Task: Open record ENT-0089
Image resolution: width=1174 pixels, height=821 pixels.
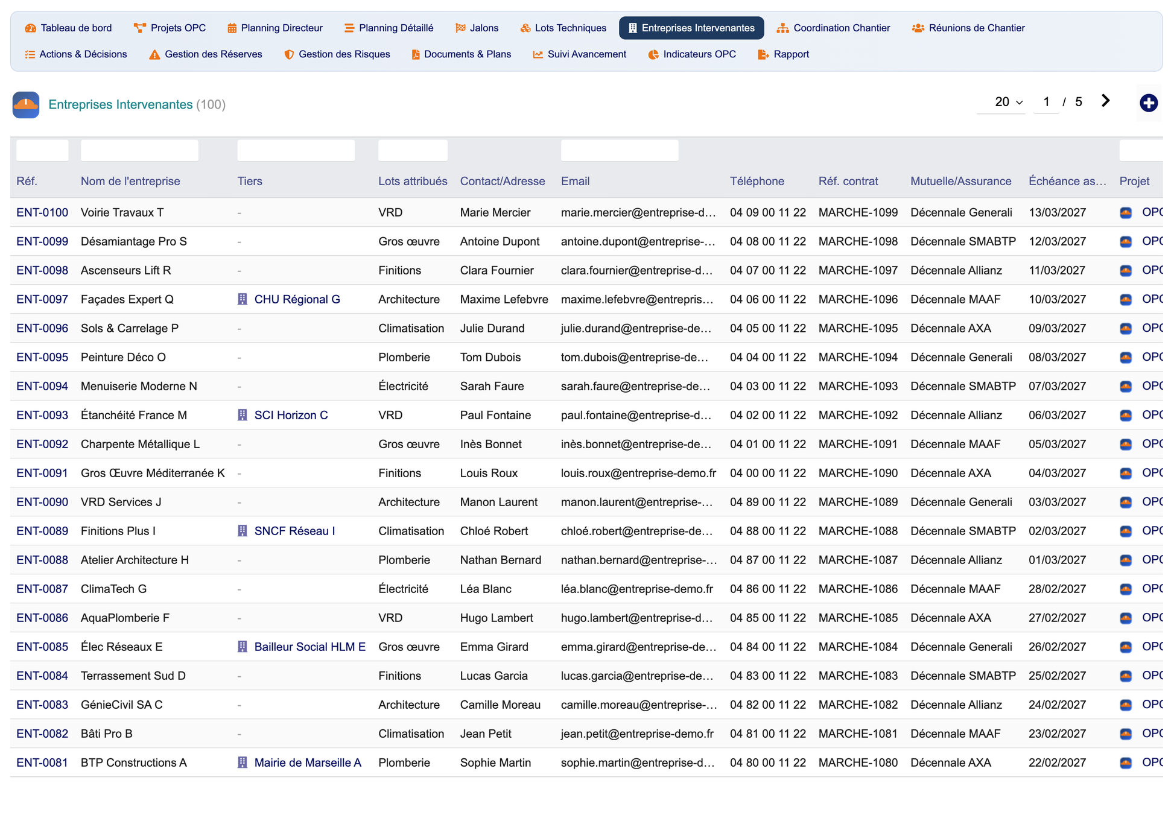Action: pyautogui.click(x=42, y=531)
